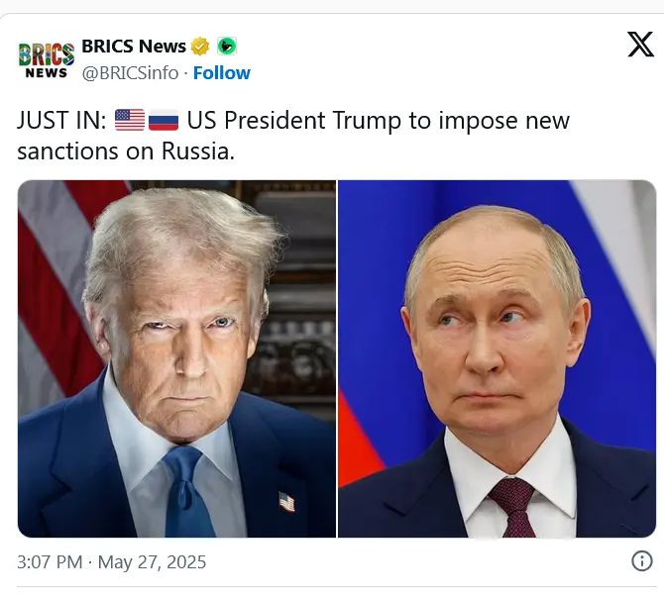Follow the BRICS News account

pyautogui.click(x=221, y=72)
